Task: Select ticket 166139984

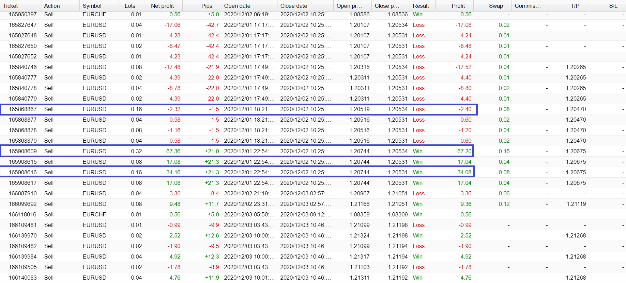Action: click(22, 257)
